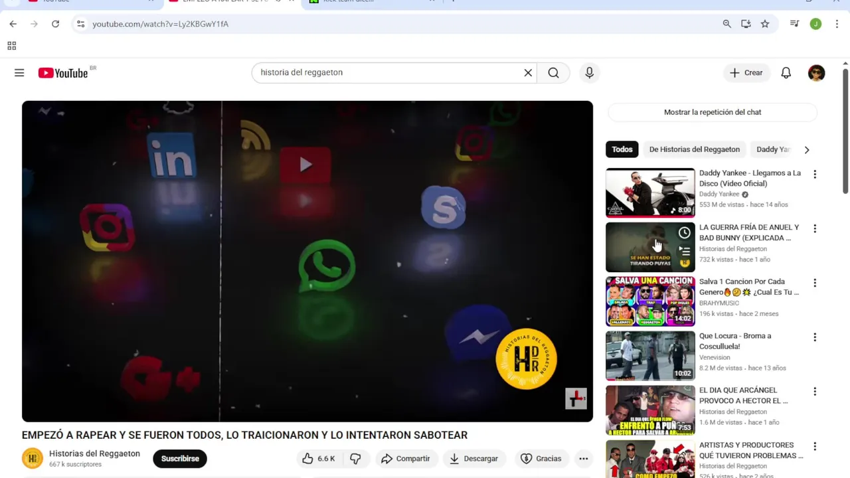This screenshot has width=850, height=478.
Task: Select the Todos filter chip
Action: [x=622, y=149]
